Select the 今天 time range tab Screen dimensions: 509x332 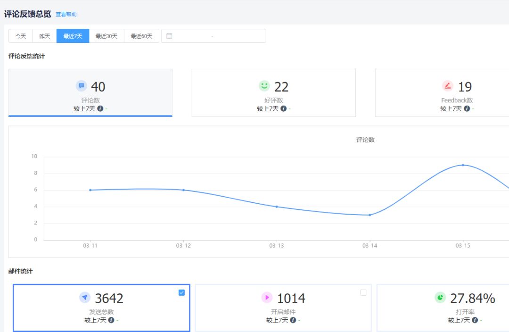pos(20,36)
